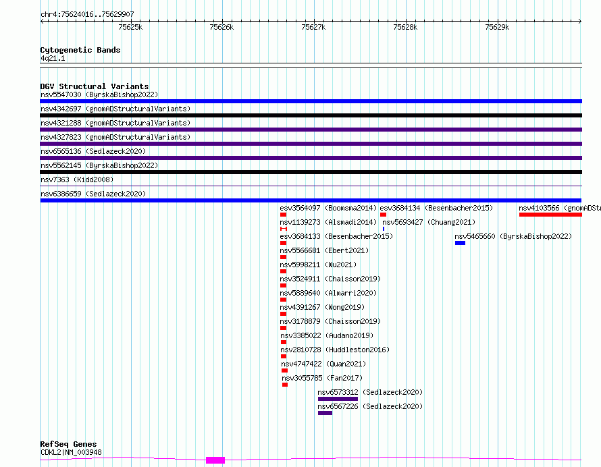Click red marker under nsv3178879
Image resolution: width=601 pixels, height=467 pixels.
pos(283,328)
